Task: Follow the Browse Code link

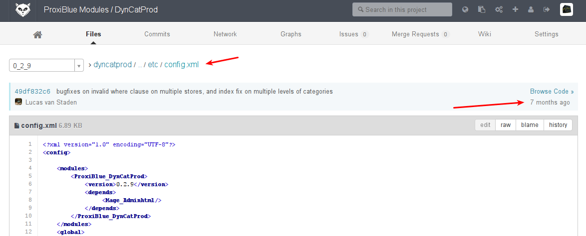Action: pos(552,92)
